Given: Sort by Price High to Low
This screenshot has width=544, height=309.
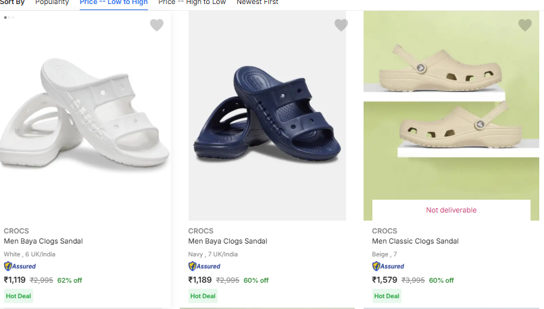Looking at the screenshot, I should coord(193,3).
